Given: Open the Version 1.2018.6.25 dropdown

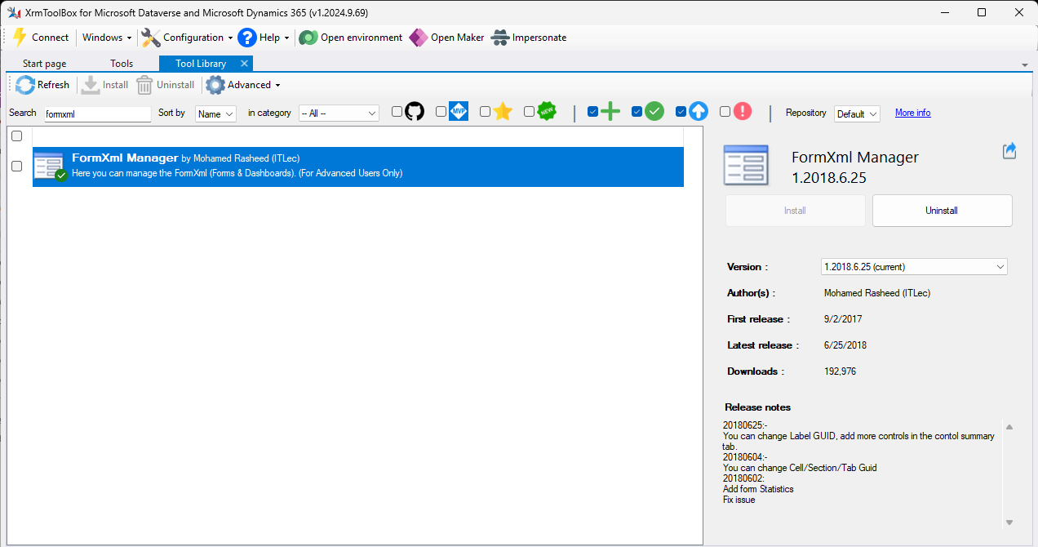Looking at the screenshot, I should point(914,267).
